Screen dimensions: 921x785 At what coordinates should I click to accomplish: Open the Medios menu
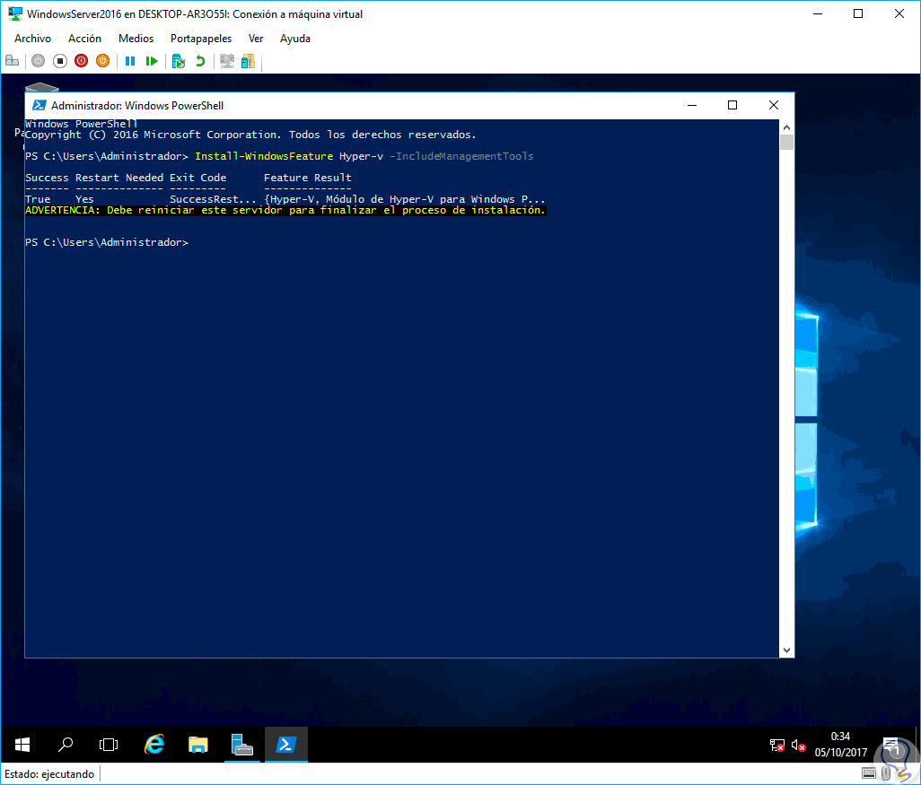(x=136, y=39)
